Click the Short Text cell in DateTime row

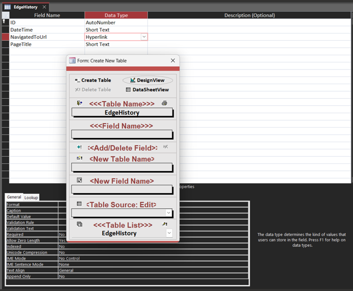click(x=116, y=30)
